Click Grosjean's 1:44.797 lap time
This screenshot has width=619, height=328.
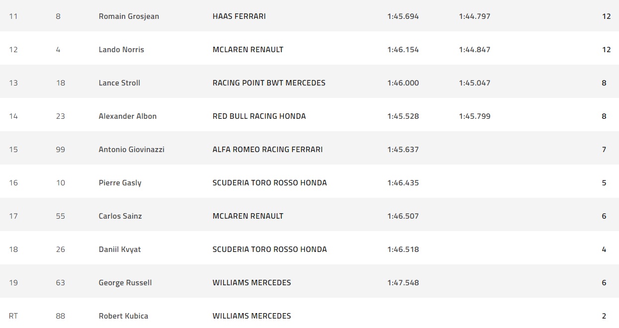pos(474,16)
